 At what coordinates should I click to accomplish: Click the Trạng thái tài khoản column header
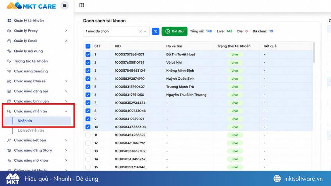click(x=234, y=46)
